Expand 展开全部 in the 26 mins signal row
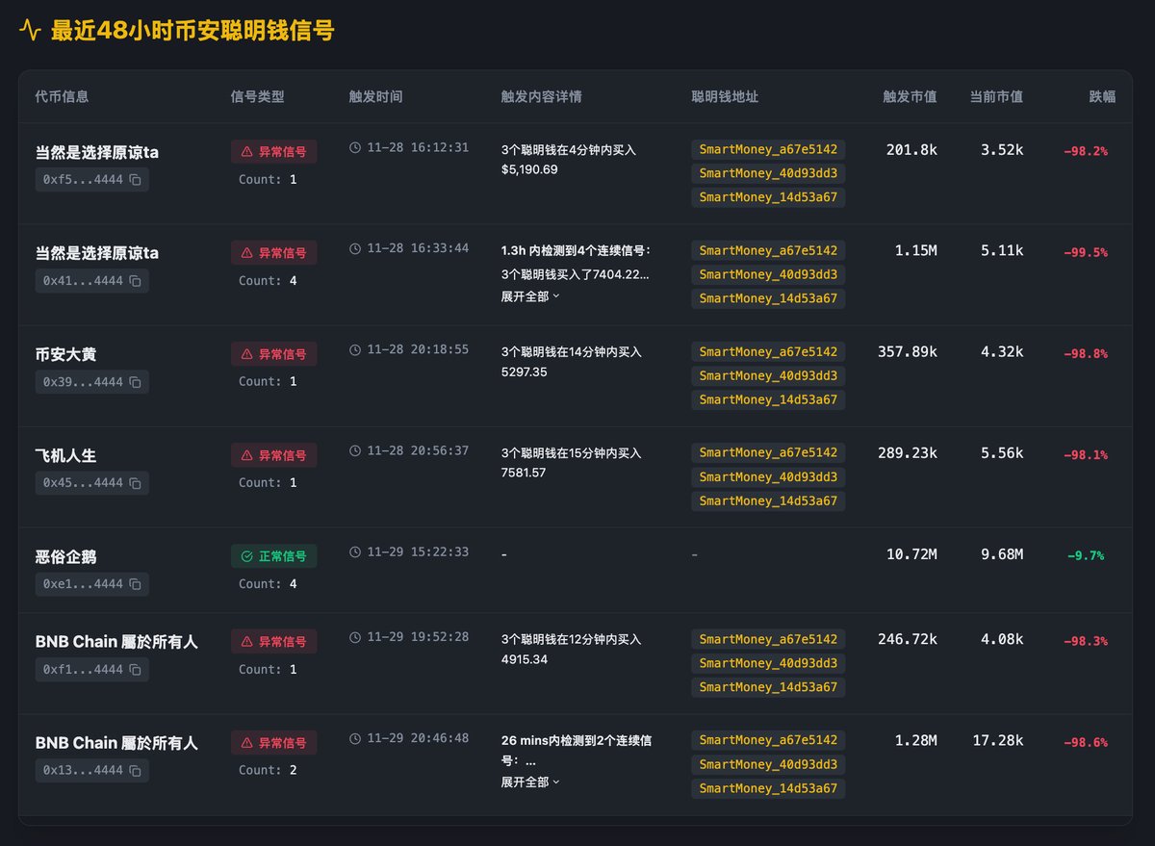The width and height of the screenshot is (1155, 846). tap(530, 782)
